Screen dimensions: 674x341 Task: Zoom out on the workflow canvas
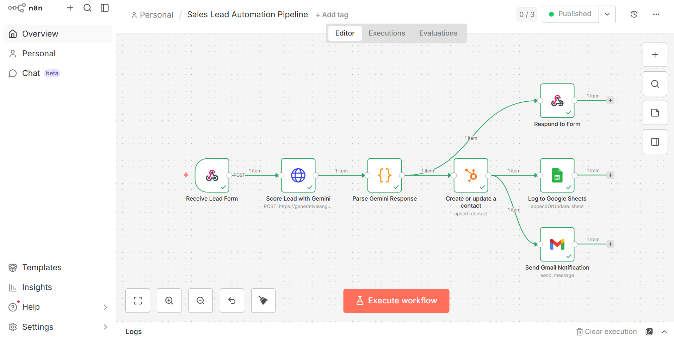point(200,300)
